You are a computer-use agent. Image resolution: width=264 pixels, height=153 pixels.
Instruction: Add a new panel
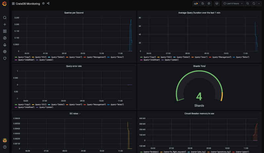[196, 4]
